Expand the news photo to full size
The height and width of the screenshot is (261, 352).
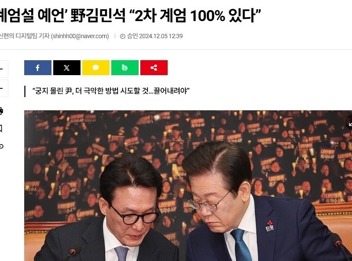(x=348, y=123)
